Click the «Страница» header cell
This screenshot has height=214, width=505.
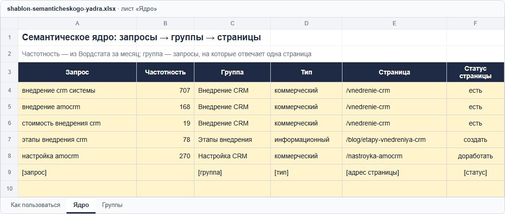394,72
